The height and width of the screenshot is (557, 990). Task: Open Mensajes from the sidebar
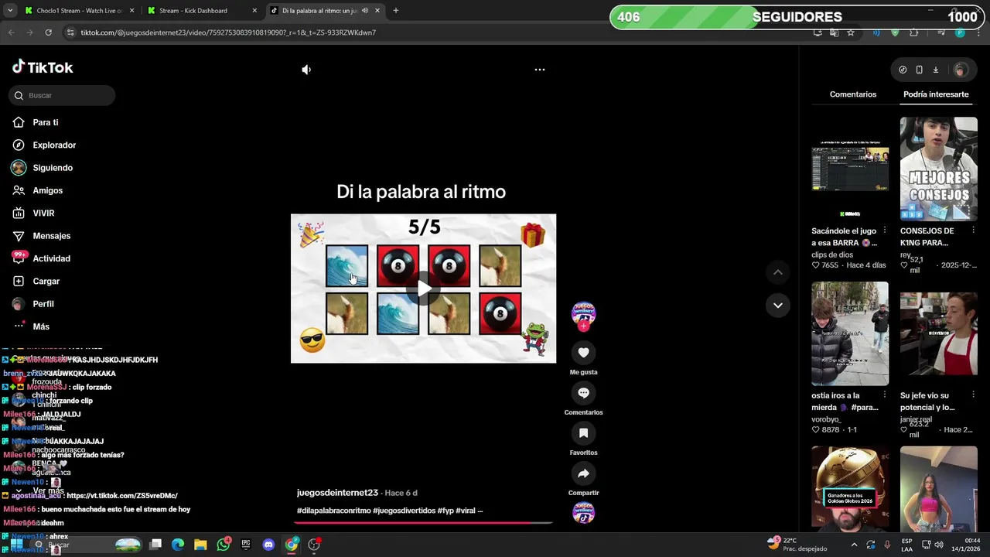pyautogui.click(x=51, y=236)
